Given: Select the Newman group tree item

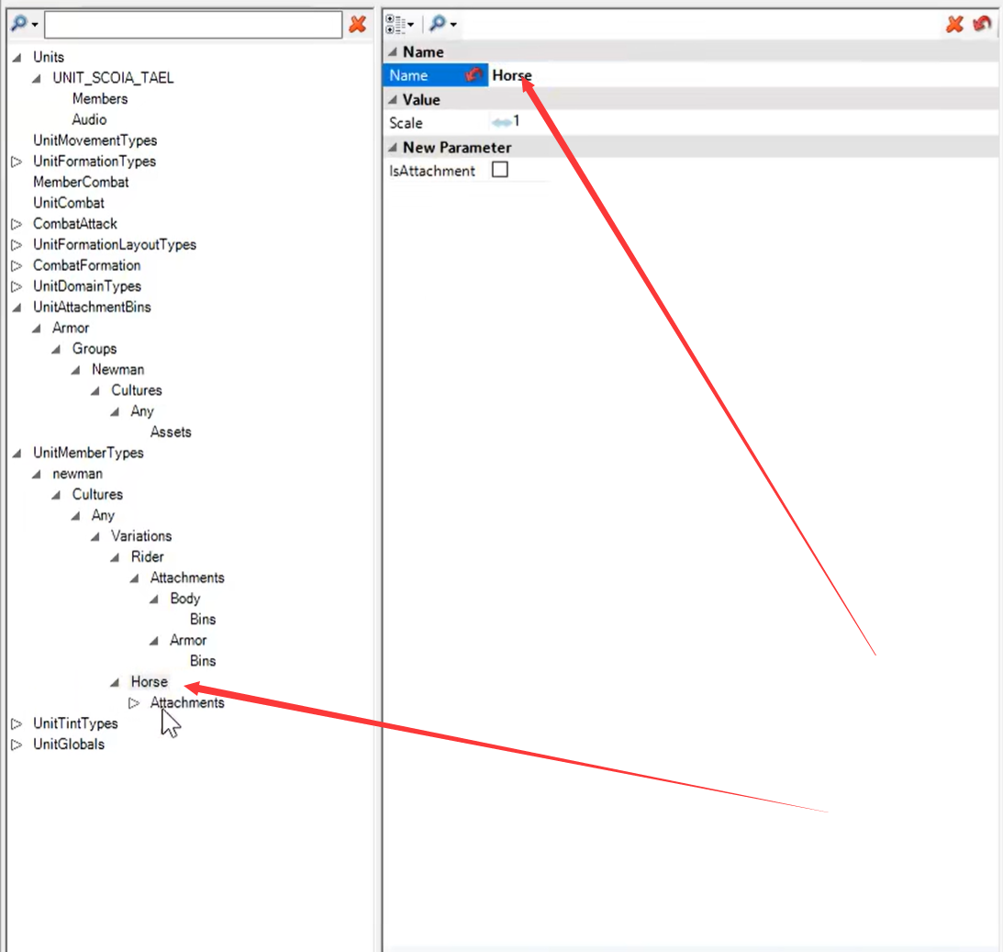Looking at the screenshot, I should coord(117,369).
